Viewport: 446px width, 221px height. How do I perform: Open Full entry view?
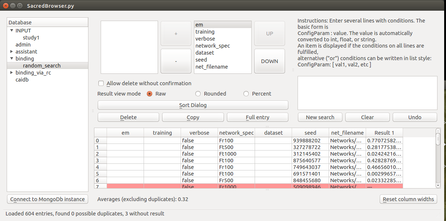[x=258, y=117]
